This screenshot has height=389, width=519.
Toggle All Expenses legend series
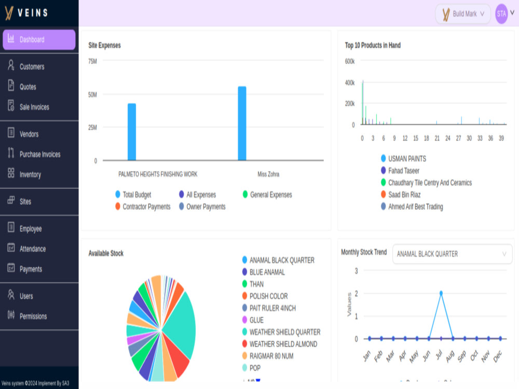point(197,195)
